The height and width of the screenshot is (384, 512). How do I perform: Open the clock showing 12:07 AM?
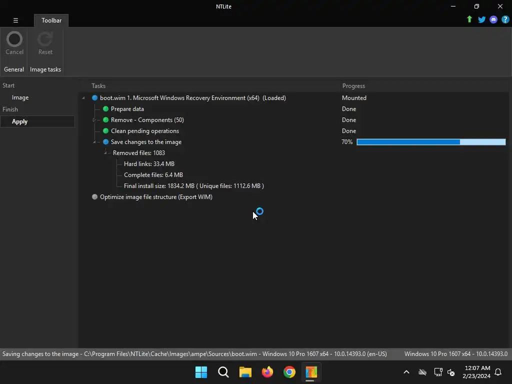(476, 372)
